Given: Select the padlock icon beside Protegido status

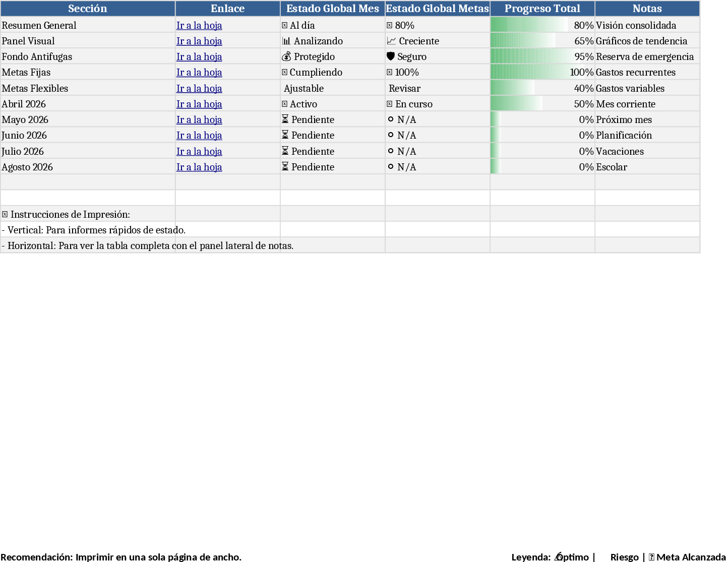Looking at the screenshot, I should [x=287, y=56].
